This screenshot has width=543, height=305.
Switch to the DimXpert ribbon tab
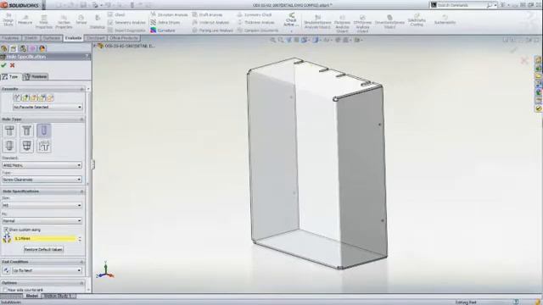(x=95, y=38)
